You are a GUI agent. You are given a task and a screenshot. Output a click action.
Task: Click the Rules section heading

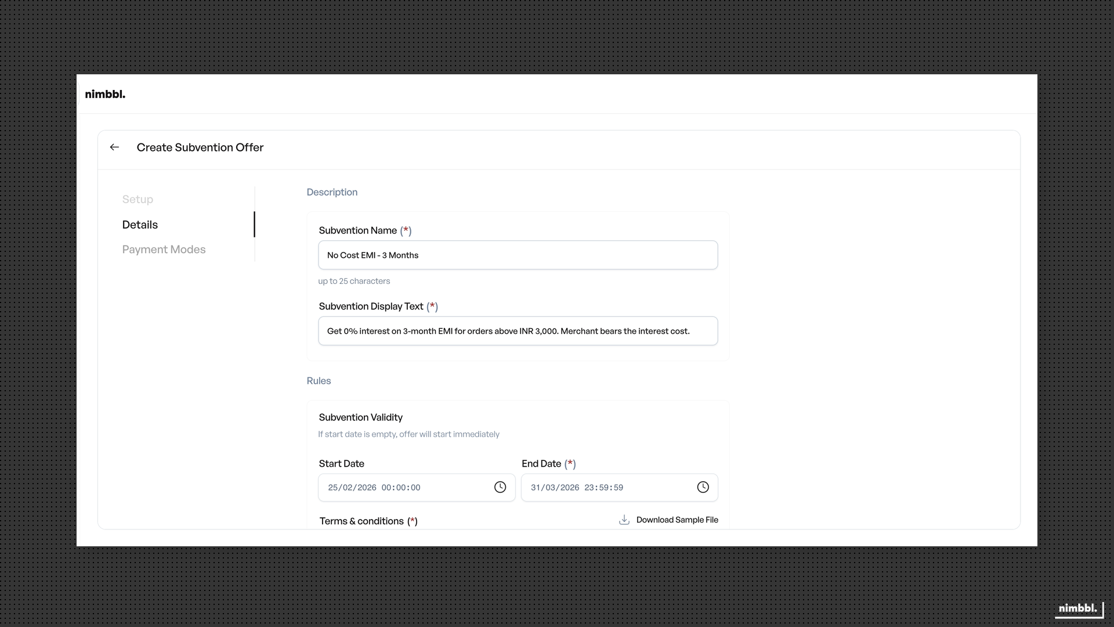(x=319, y=381)
